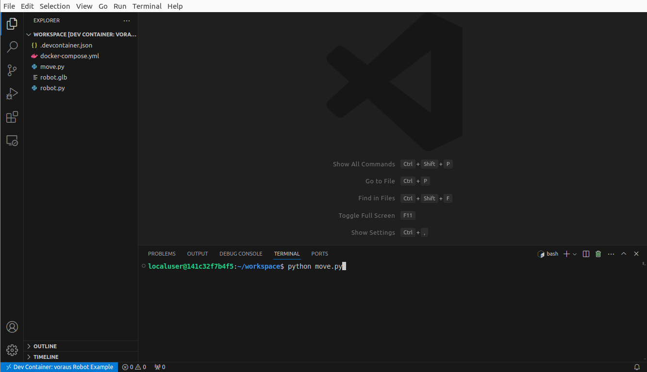Expand the TIMELINE section
647x372 pixels.
coord(81,357)
